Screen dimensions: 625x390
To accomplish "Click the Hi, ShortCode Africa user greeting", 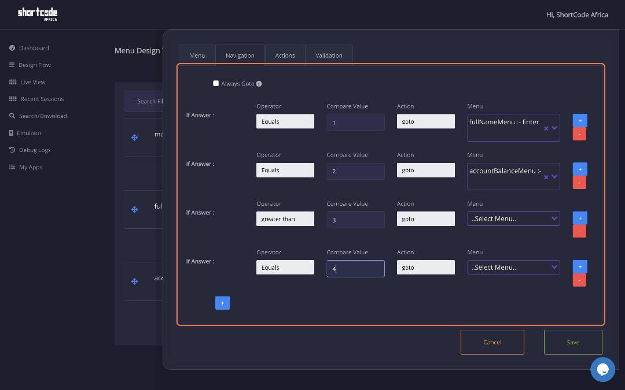I will coord(577,14).
